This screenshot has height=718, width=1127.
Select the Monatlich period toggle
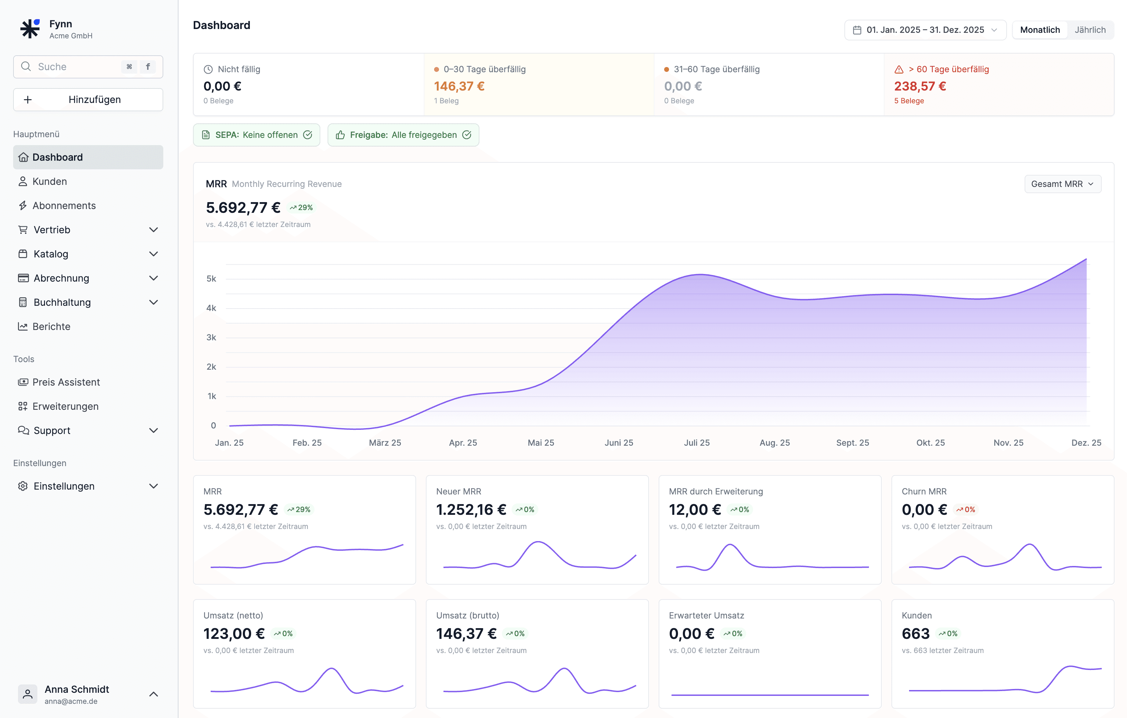(1039, 30)
